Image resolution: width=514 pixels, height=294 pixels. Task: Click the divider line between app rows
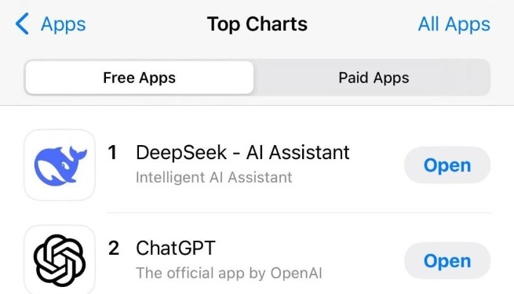299,212
